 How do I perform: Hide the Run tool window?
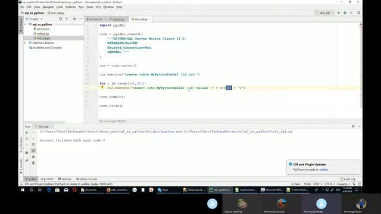click(359, 127)
